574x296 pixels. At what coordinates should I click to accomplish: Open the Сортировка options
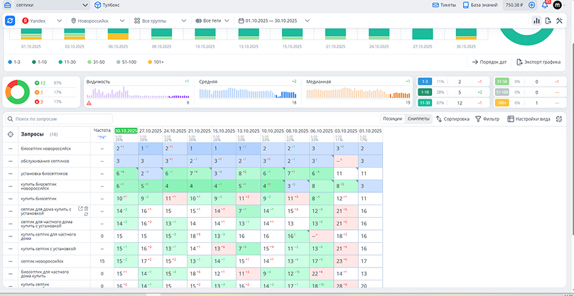tap(453, 119)
